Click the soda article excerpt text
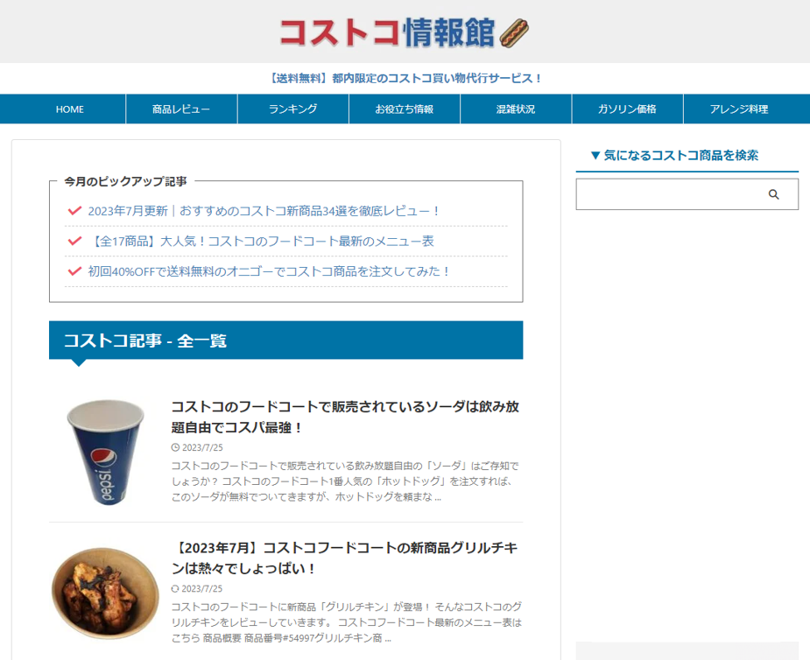This screenshot has height=660, width=810. click(x=345, y=481)
